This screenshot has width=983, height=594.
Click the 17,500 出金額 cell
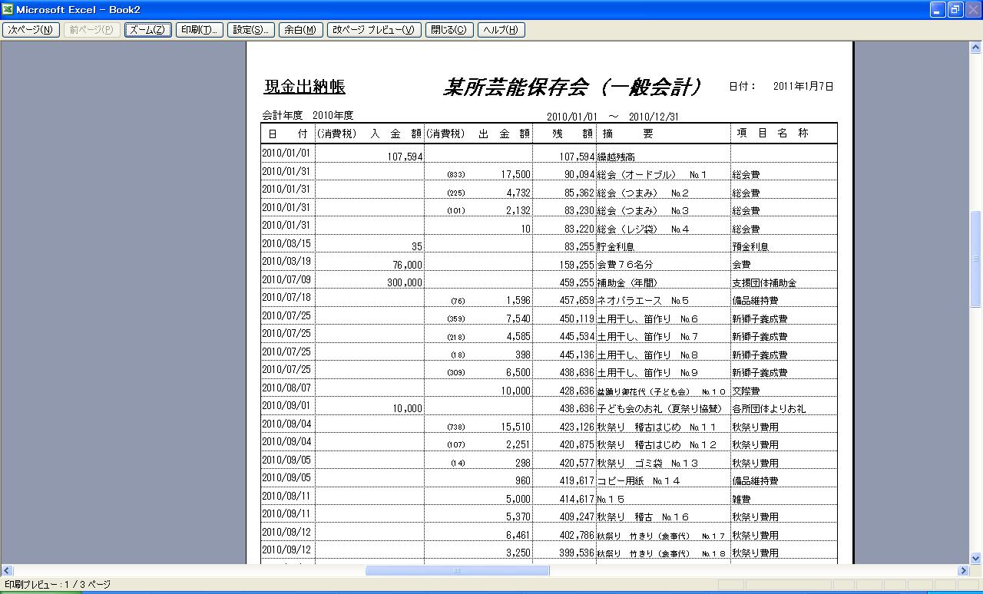click(x=515, y=175)
